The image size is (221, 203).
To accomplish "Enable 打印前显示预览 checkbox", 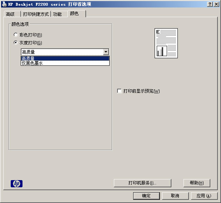I will 119,91.
